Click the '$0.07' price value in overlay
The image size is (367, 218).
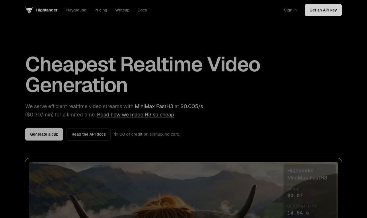[x=295, y=196]
